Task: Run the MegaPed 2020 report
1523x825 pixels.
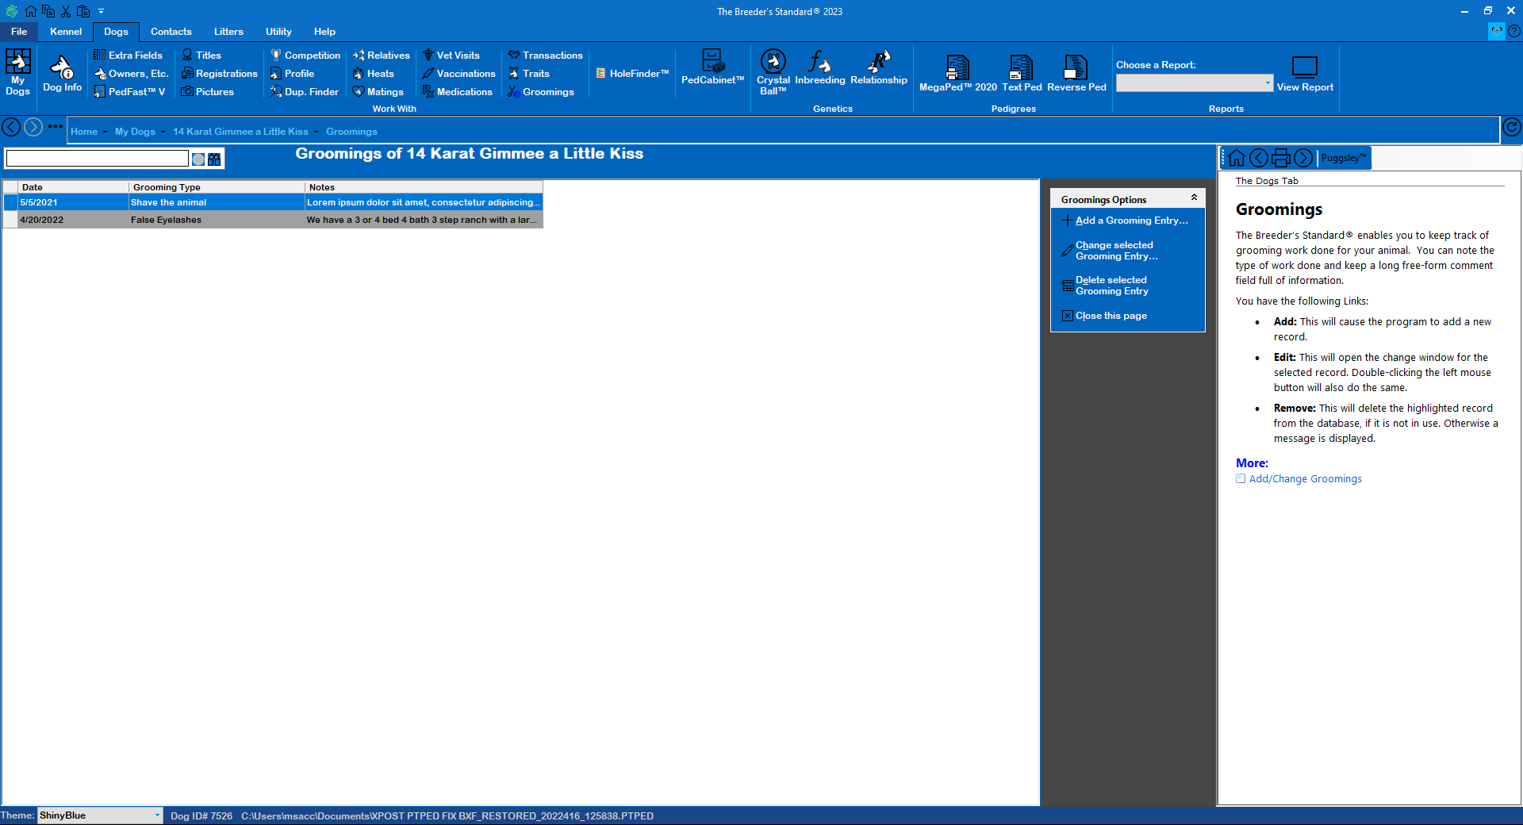Action: point(956,71)
